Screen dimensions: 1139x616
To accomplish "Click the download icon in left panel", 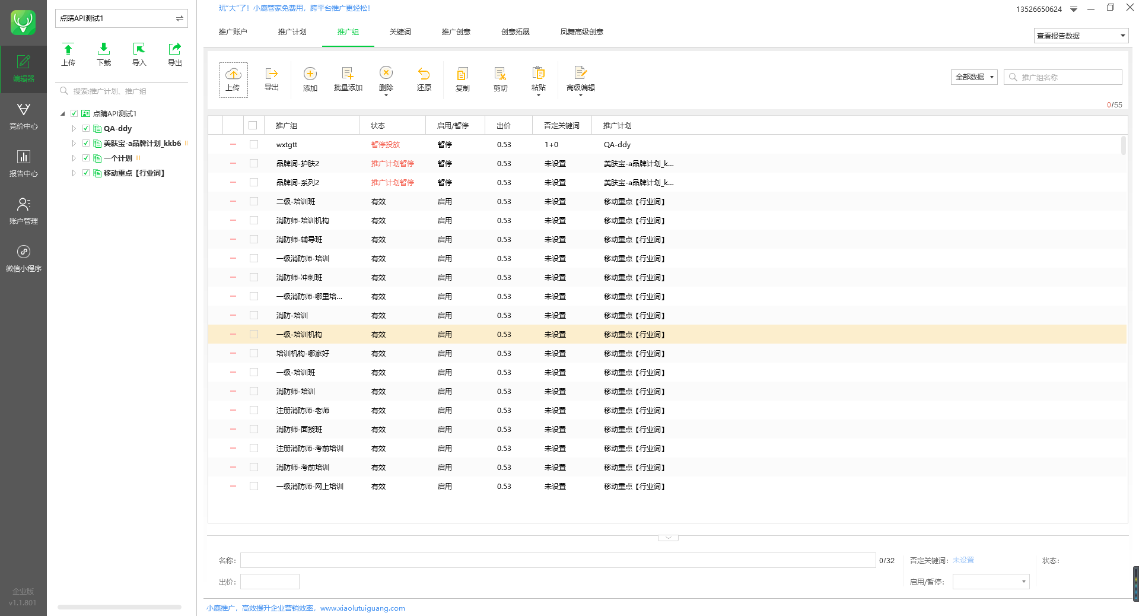I will pos(104,49).
